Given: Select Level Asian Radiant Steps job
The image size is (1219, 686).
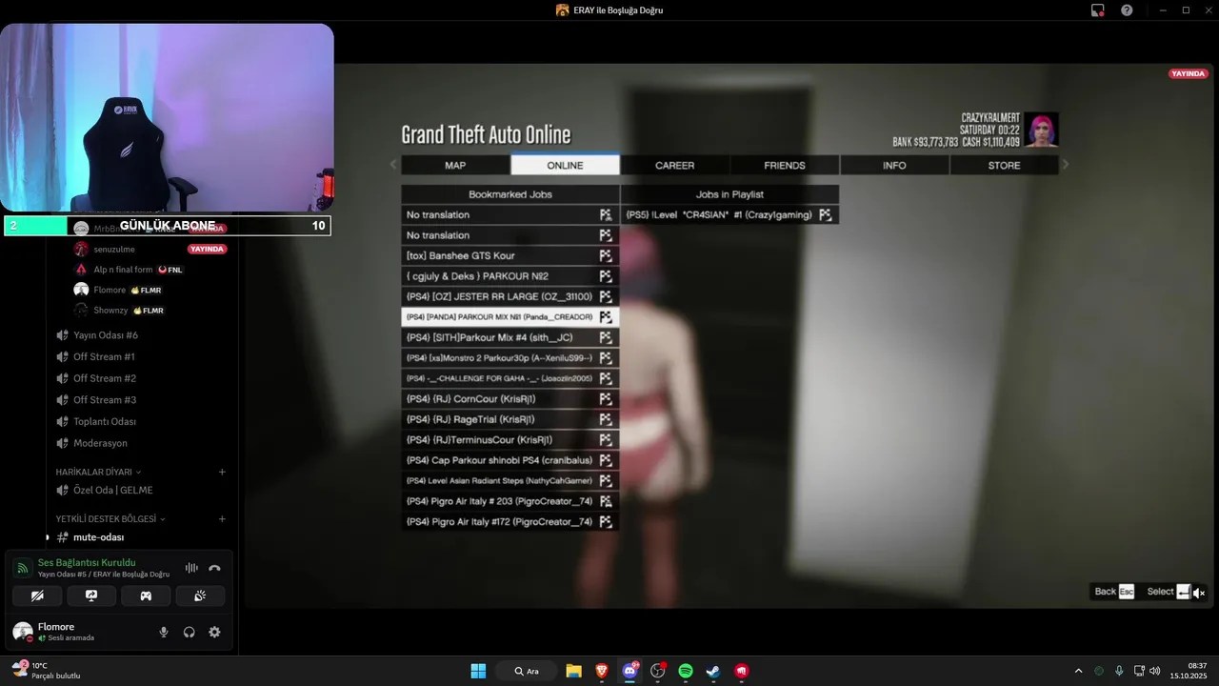Looking at the screenshot, I should [x=510, y=481].
